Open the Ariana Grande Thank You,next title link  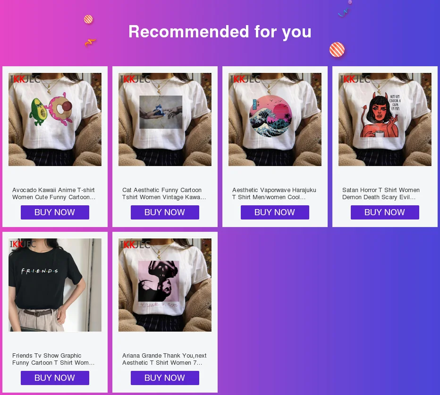[x=164, y=359]
